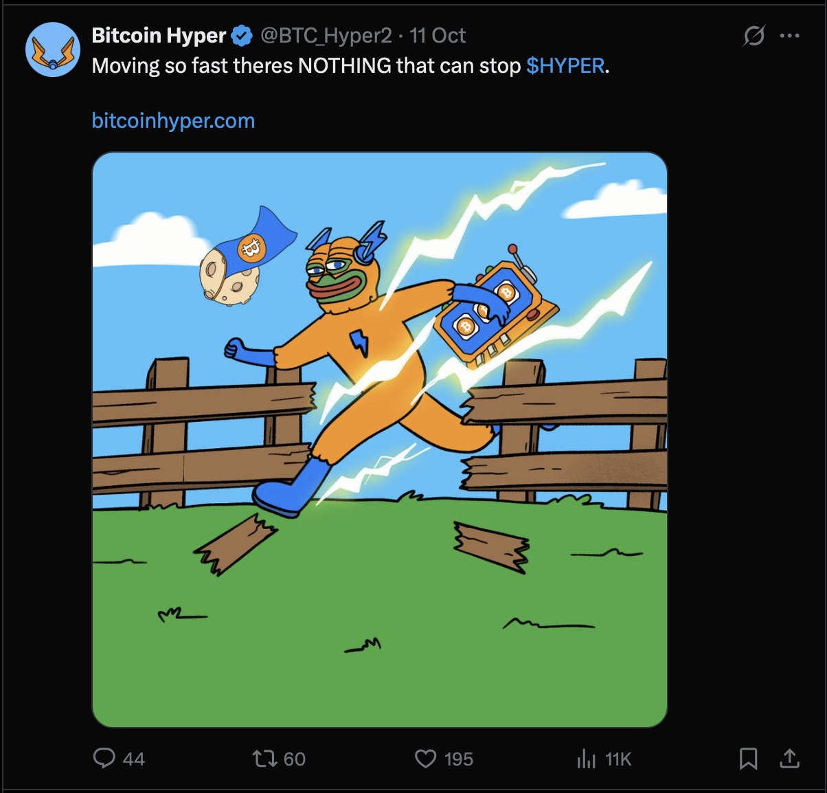Image resolution: width=827 pixels, height=793 pixels.
Task: Open view analytics via the bar chart icon
Action: [x=586, y=759]
